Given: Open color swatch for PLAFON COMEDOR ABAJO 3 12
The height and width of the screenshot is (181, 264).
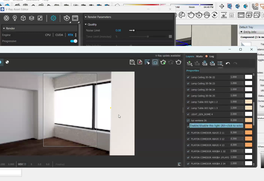Looking at the screenshot, I should click(x=249, y=139).
